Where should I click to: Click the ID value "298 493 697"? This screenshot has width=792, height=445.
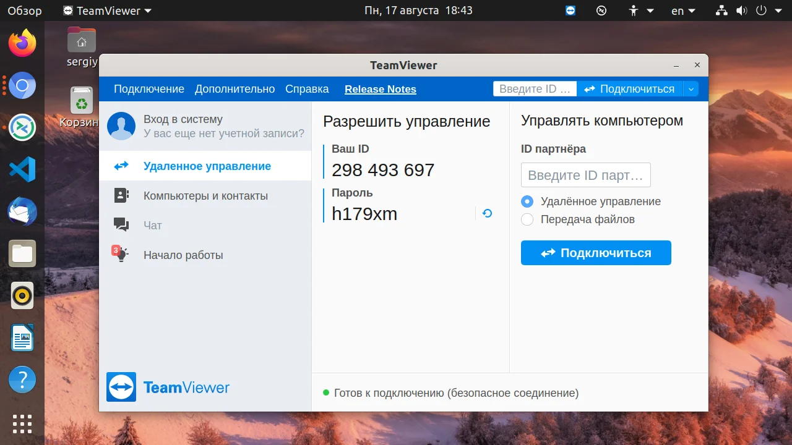383,170
